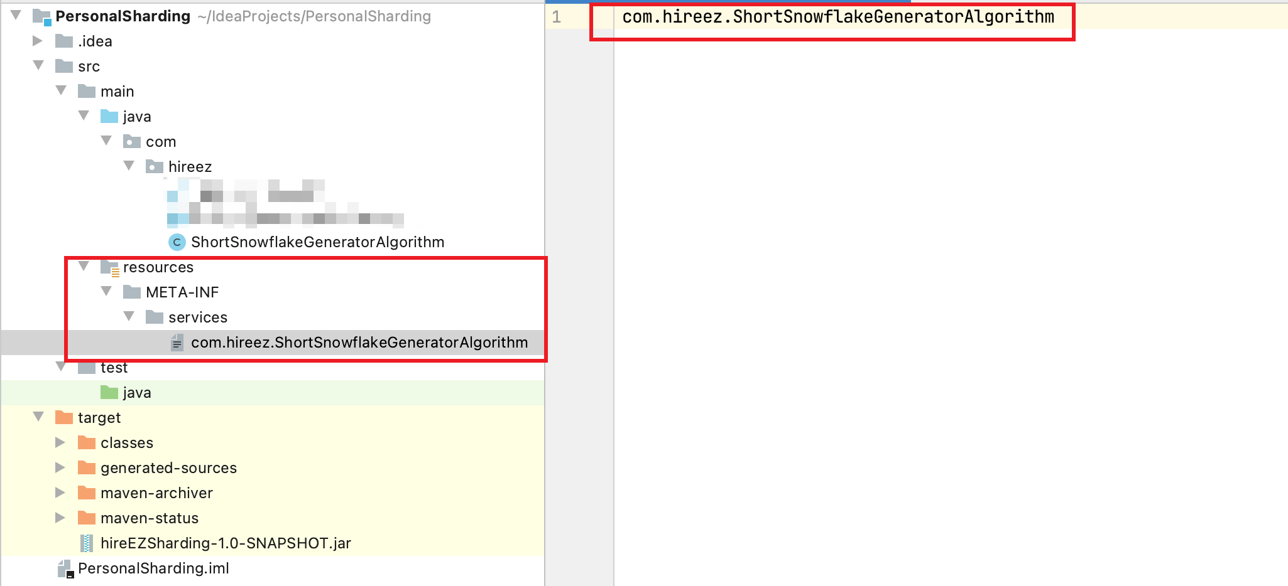This screenshot has height=586, width=1288.
Task: Click the PersonalSharding.iml module file icon
Action: tap(65, 568)
